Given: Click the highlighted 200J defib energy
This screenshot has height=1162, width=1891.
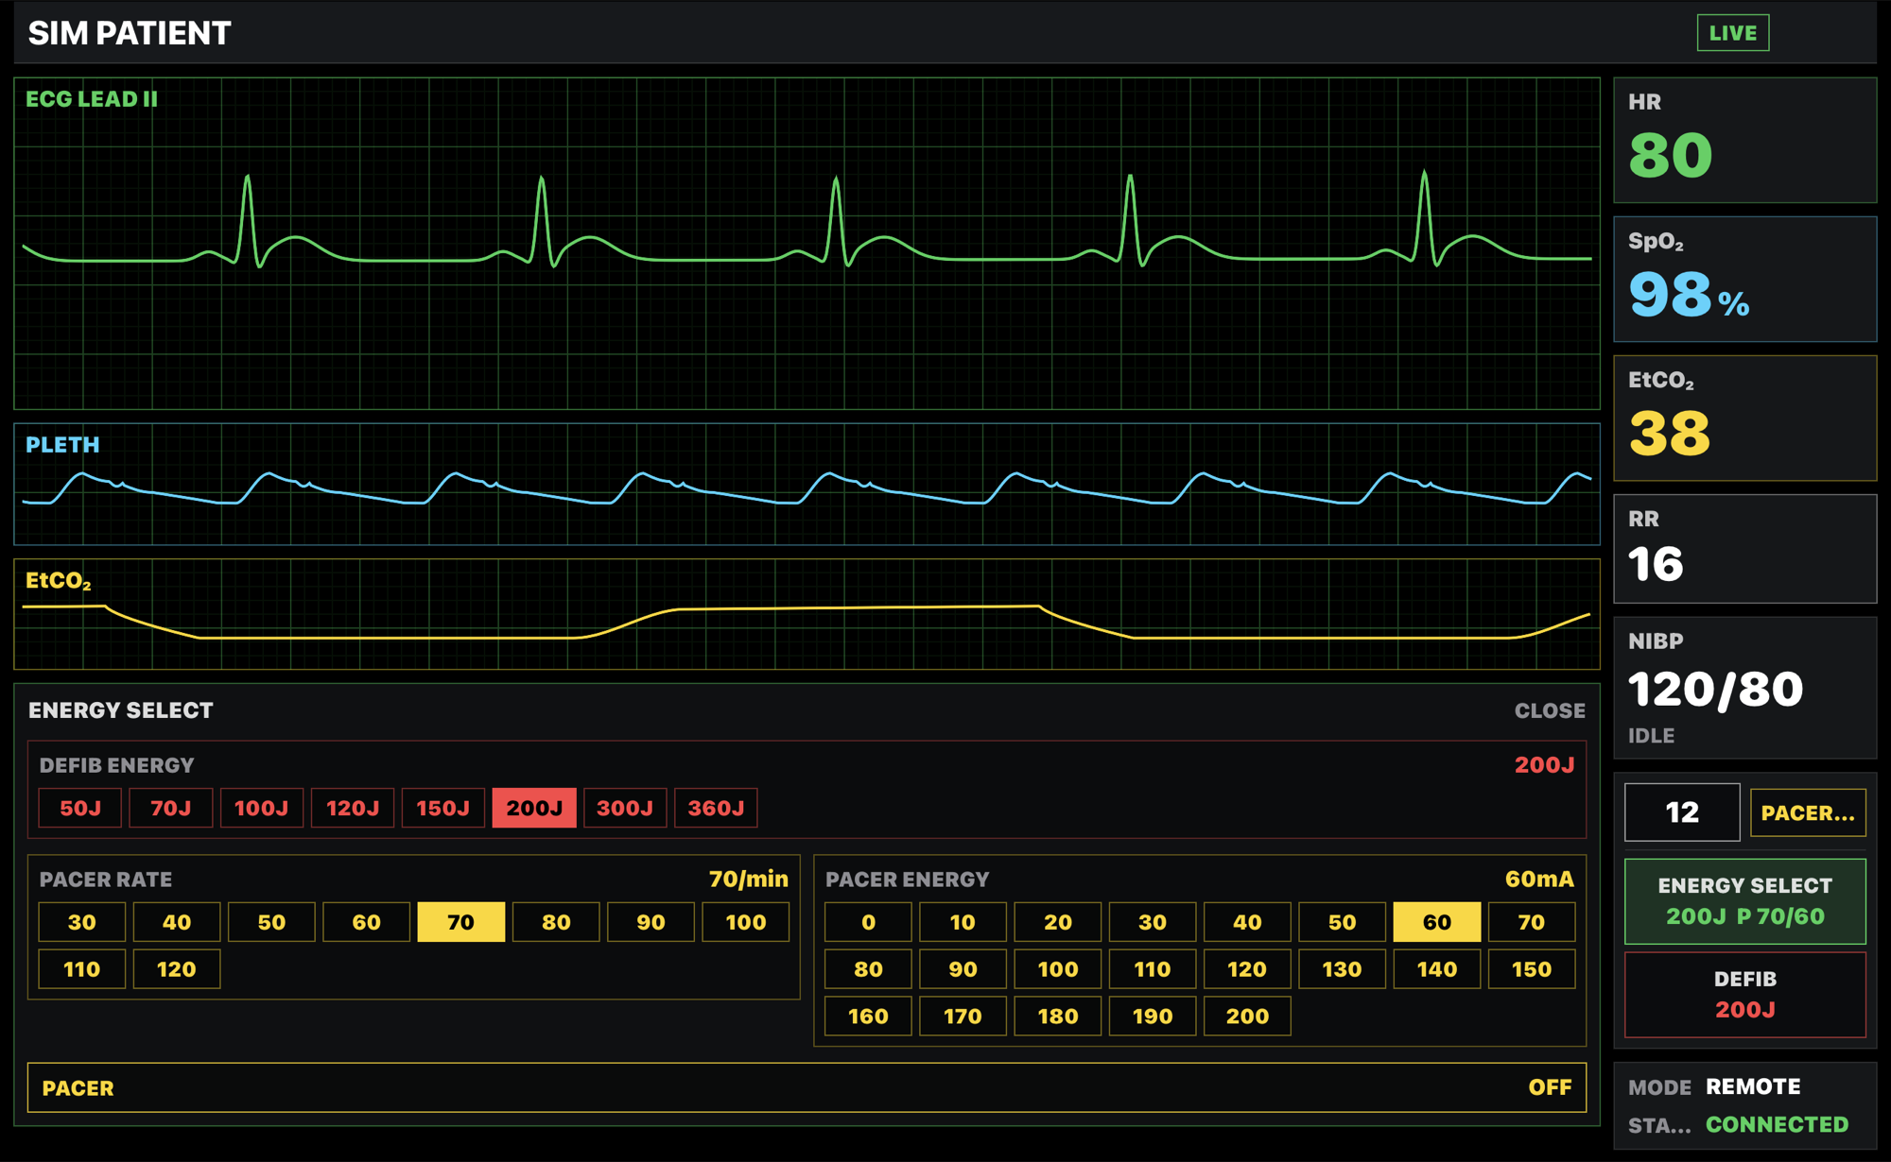Looking at the screenshot, I should [x=534, y=809].
